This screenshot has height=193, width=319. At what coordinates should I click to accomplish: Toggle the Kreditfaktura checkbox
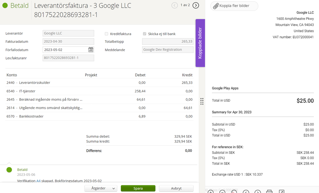pos(107,34)
